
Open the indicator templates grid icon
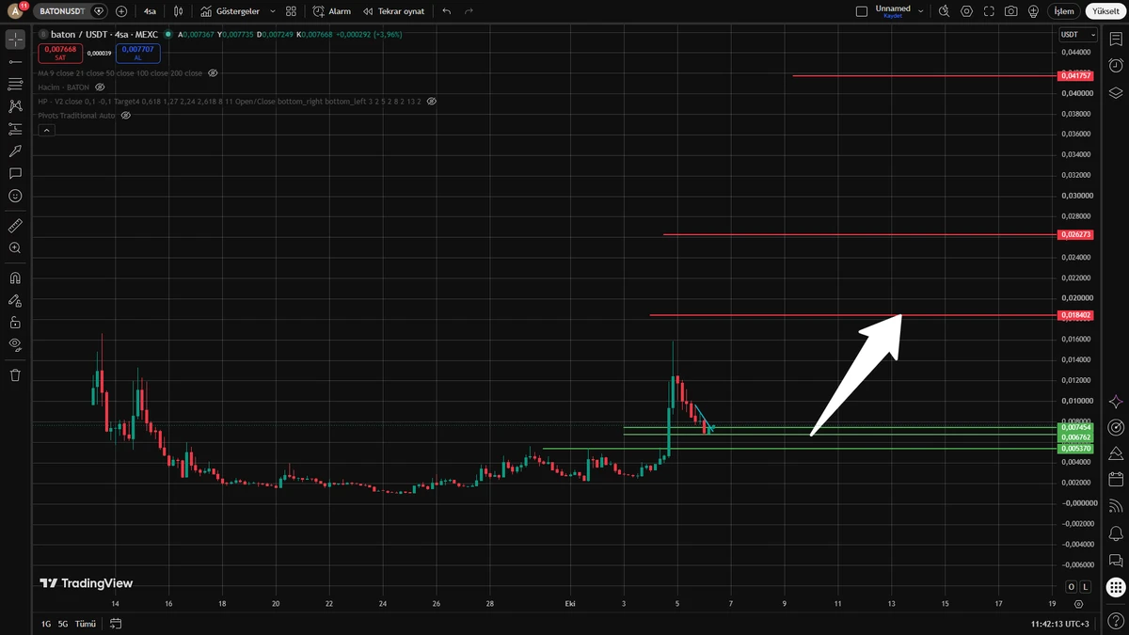[x=291, y=11]
